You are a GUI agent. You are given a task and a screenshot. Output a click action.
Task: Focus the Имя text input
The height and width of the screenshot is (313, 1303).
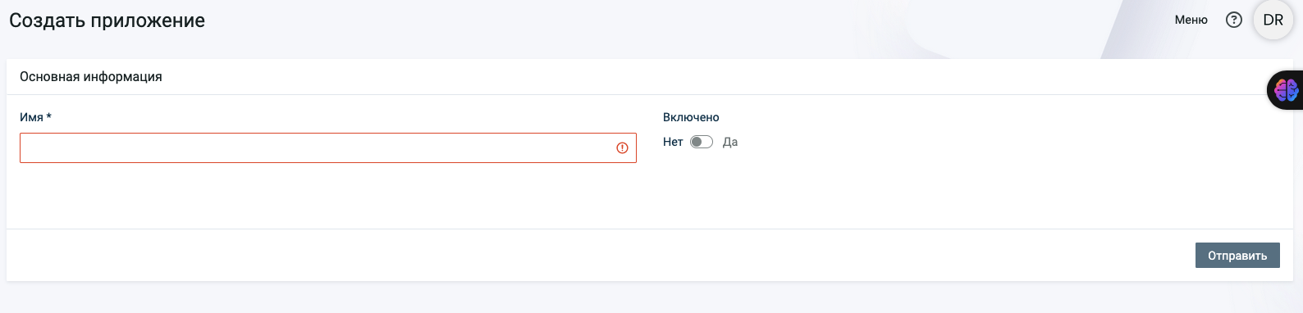click(328, 147)
